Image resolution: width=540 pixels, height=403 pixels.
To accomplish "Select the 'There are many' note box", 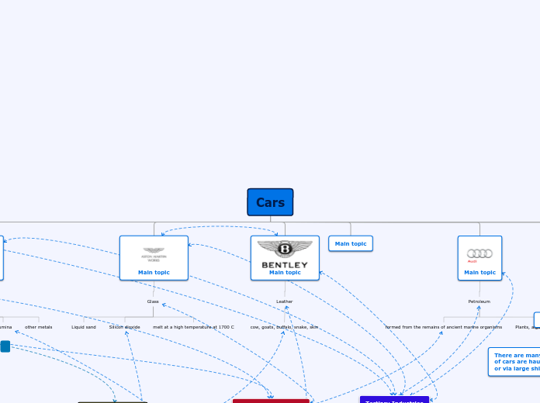I will tap(514, 362).
